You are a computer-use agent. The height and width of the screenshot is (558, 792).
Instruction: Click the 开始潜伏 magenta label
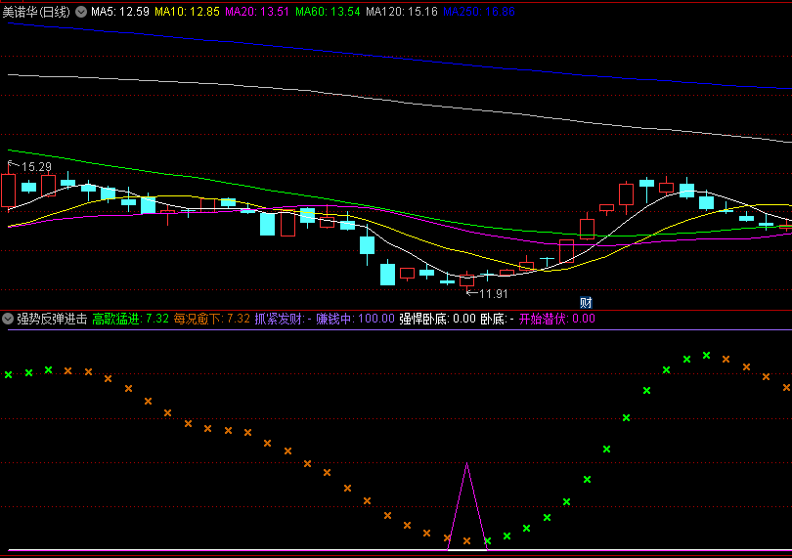557,319
